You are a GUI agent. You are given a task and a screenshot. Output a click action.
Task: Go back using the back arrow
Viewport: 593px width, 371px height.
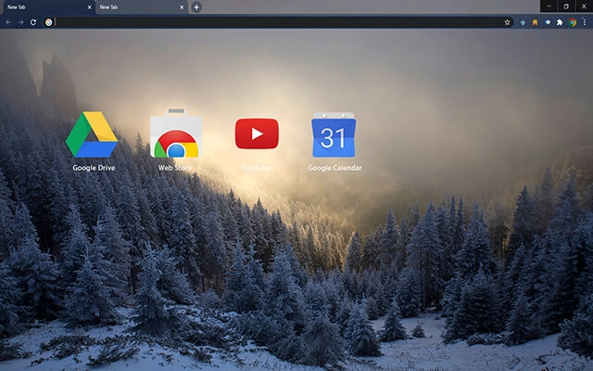coord(8,22)
